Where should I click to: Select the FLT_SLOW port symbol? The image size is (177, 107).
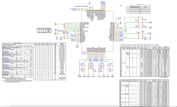click(x=78, y=9)
